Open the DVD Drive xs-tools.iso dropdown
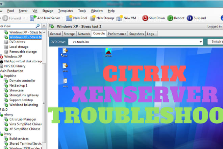The image size is (223, 149). click(201, 42)
